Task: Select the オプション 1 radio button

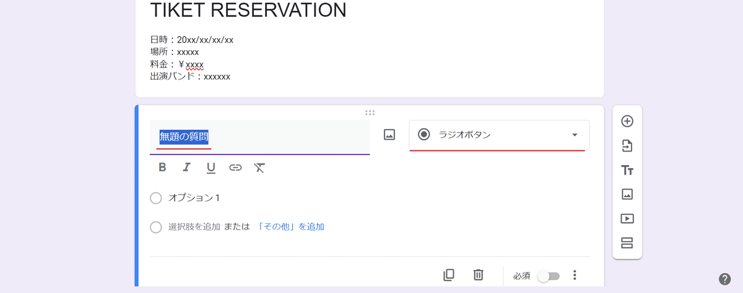Action: [156, 198]
